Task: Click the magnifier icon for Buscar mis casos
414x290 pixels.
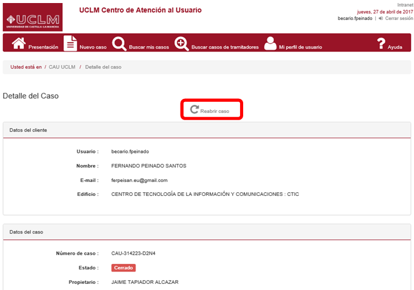Action: pos(119,44)
